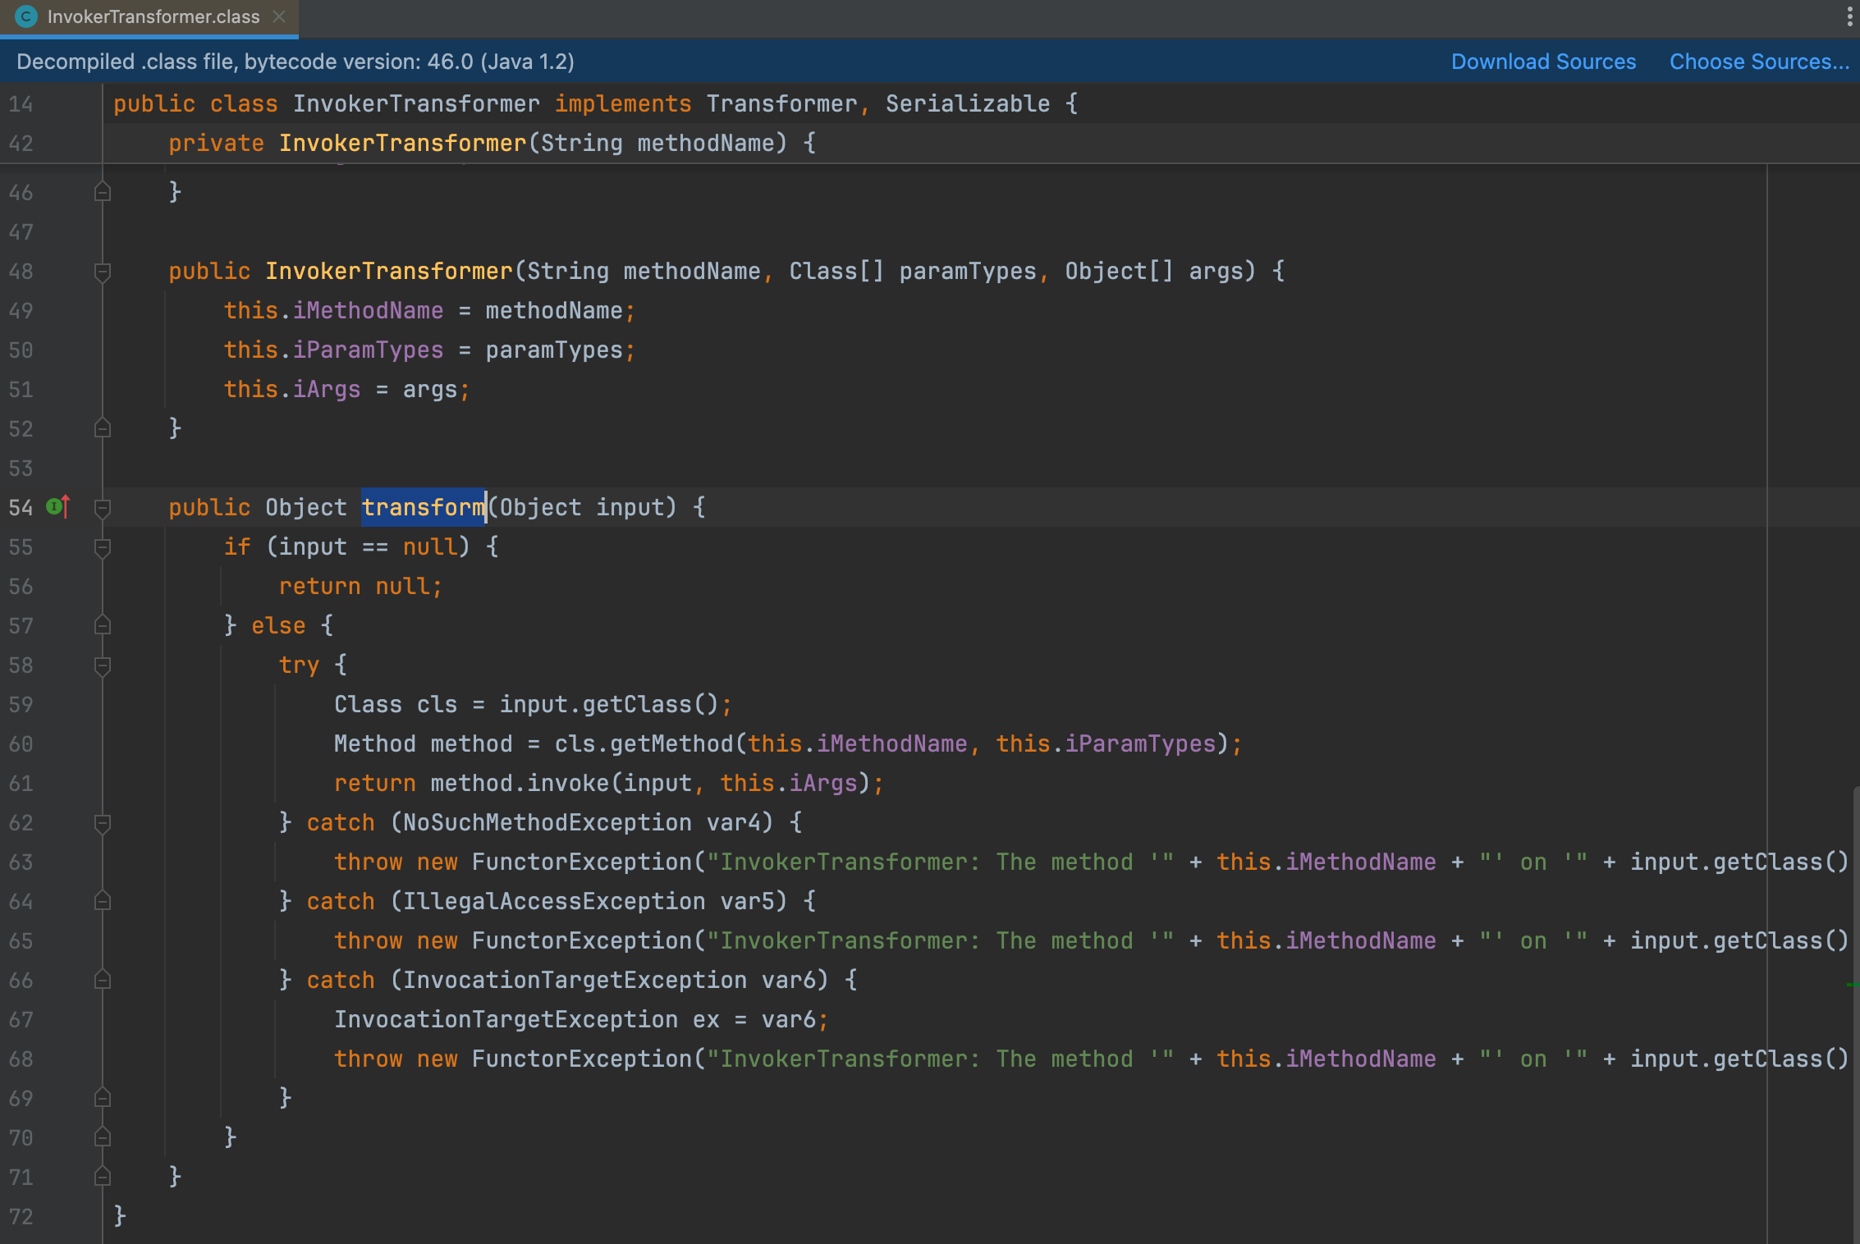Viewport: 1860px width, 1244px height.
Task: Fold the NoSuchMethodException catch at line 62
Action: (x=103, y=823)
